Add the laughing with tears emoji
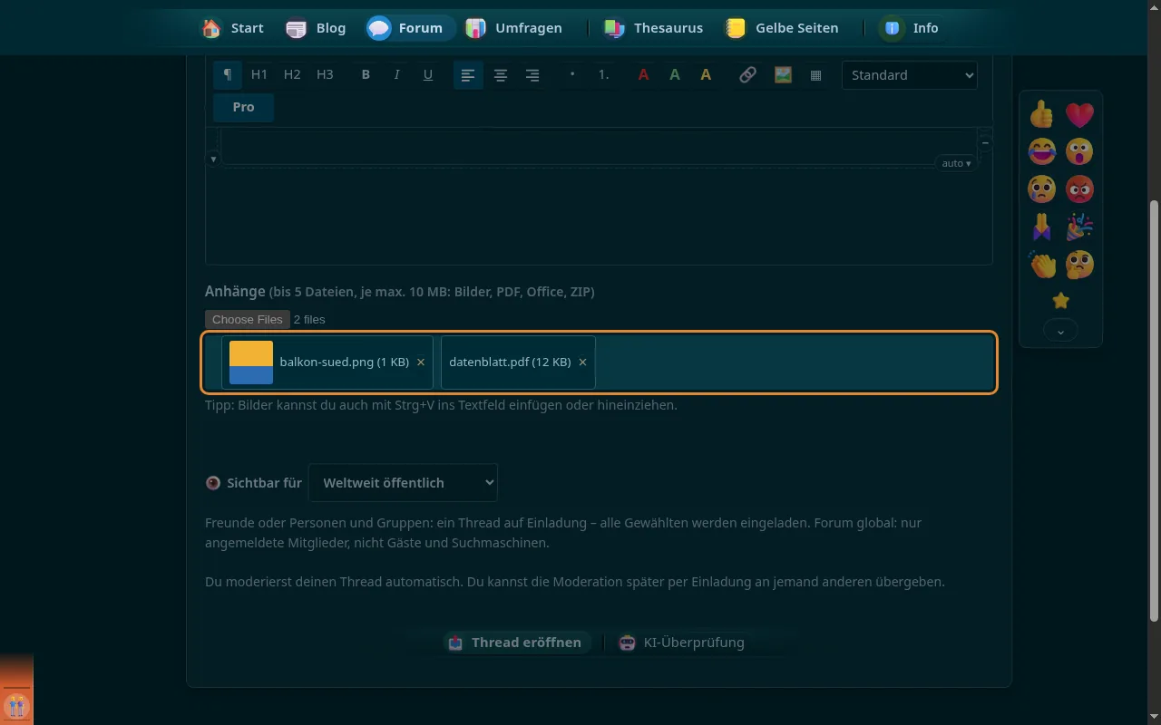1161x725 pixels. pos(1042,151)
